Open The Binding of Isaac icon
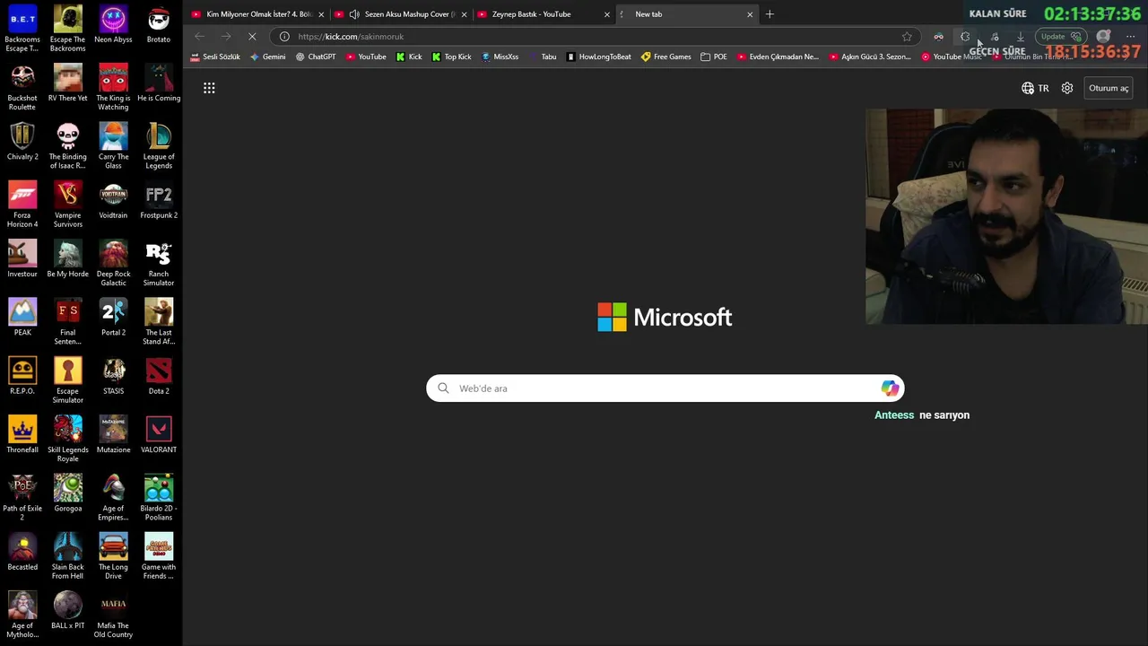The image size is (1148, 646). [67, 145]
